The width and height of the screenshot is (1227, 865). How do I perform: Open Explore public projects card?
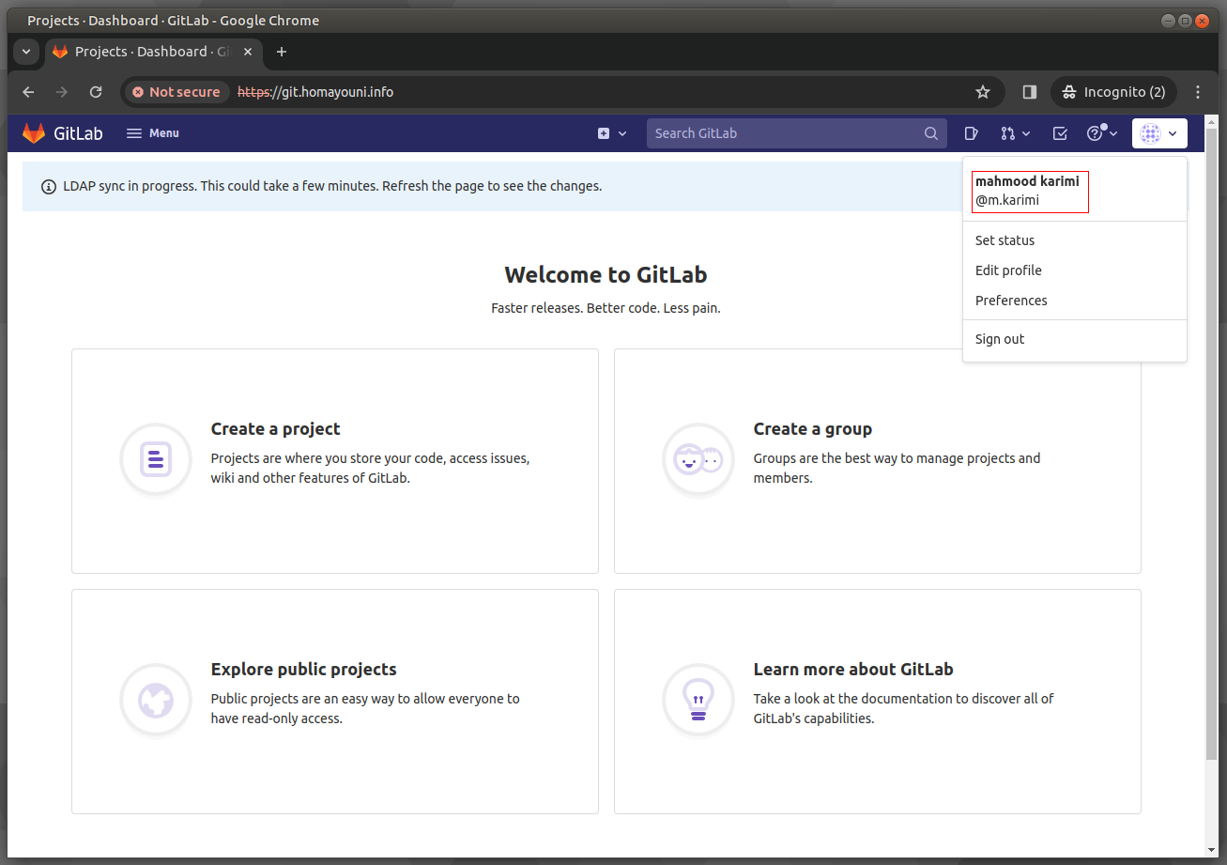[335, 702]
